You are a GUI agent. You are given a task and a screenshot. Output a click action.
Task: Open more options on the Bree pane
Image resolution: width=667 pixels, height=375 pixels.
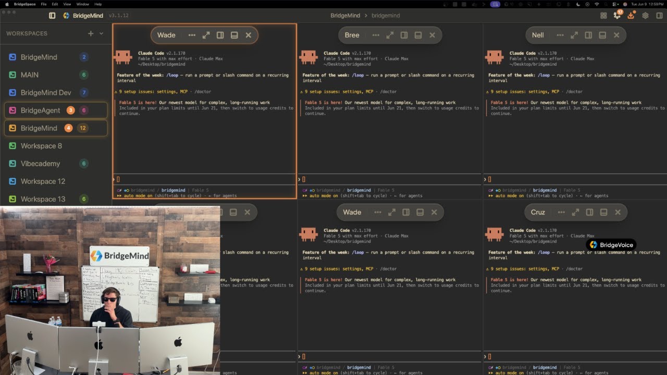(376, 35)
